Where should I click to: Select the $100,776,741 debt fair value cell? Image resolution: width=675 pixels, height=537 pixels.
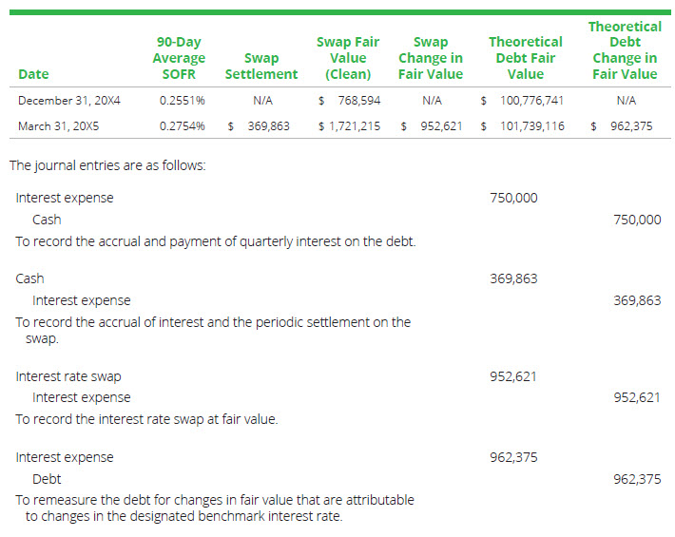coord(522,99)
